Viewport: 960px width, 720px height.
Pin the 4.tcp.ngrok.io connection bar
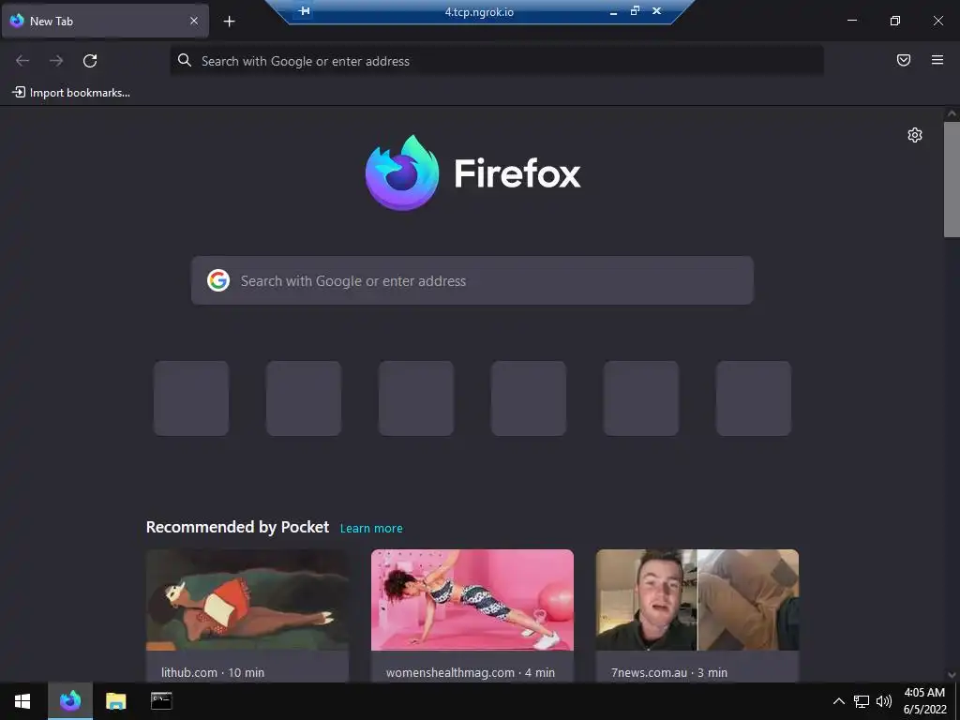click(305, 11)
